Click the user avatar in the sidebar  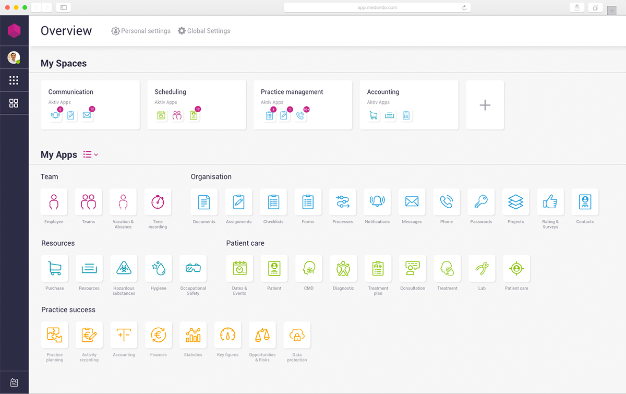[14, 57]
